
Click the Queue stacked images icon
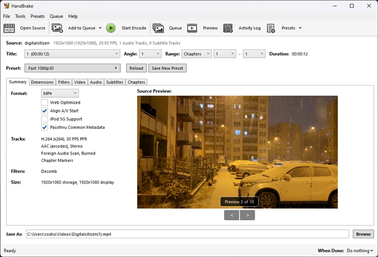click(158, 28)
